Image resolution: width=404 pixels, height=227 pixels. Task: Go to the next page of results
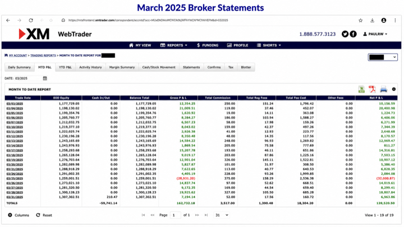tap(197, 215)
